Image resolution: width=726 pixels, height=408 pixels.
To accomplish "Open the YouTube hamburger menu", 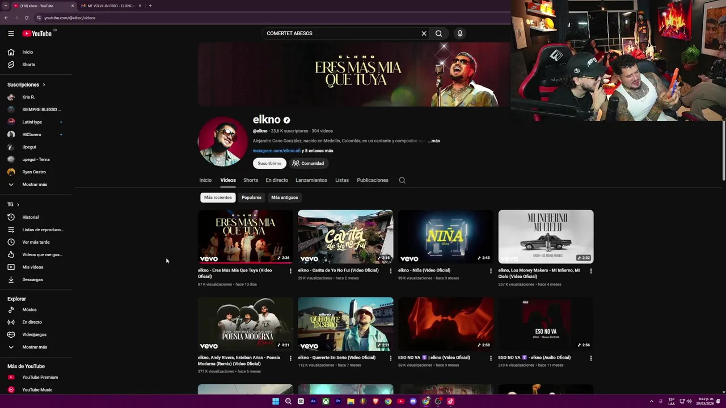I will [x=11, y=33].
